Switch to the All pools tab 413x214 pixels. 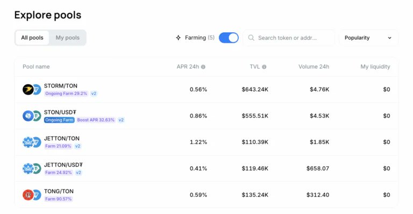(x=32, y=38)
